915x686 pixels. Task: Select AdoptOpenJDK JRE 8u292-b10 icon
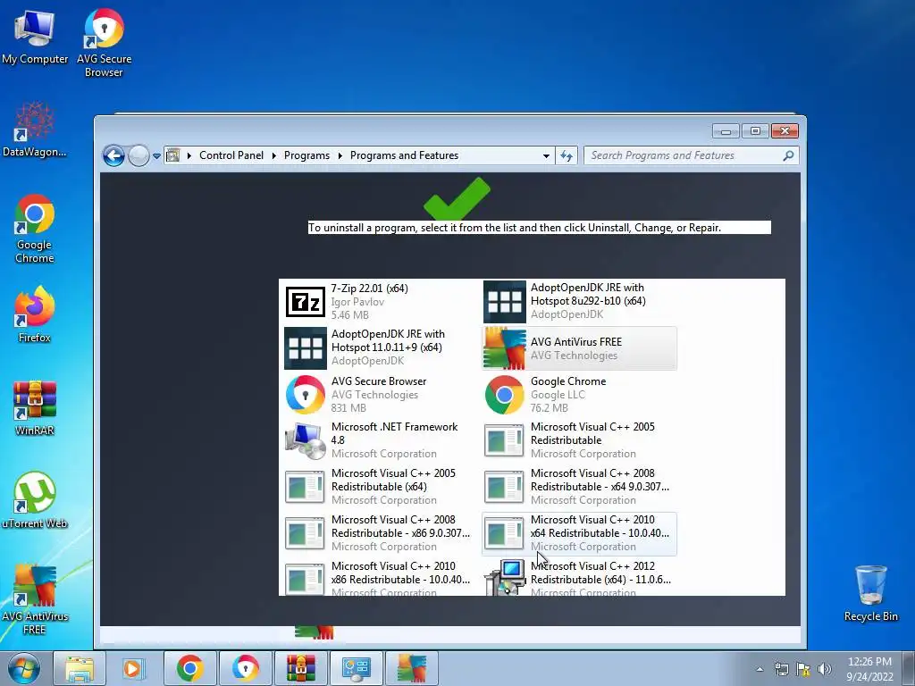(x=505, y=302)
